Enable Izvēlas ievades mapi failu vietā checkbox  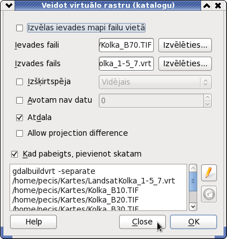(20, 28)
